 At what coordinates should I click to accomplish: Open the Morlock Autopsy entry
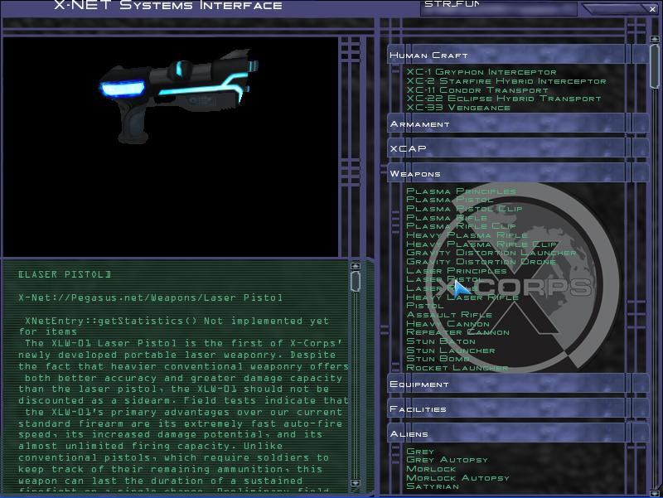click(x=458, y=478)
